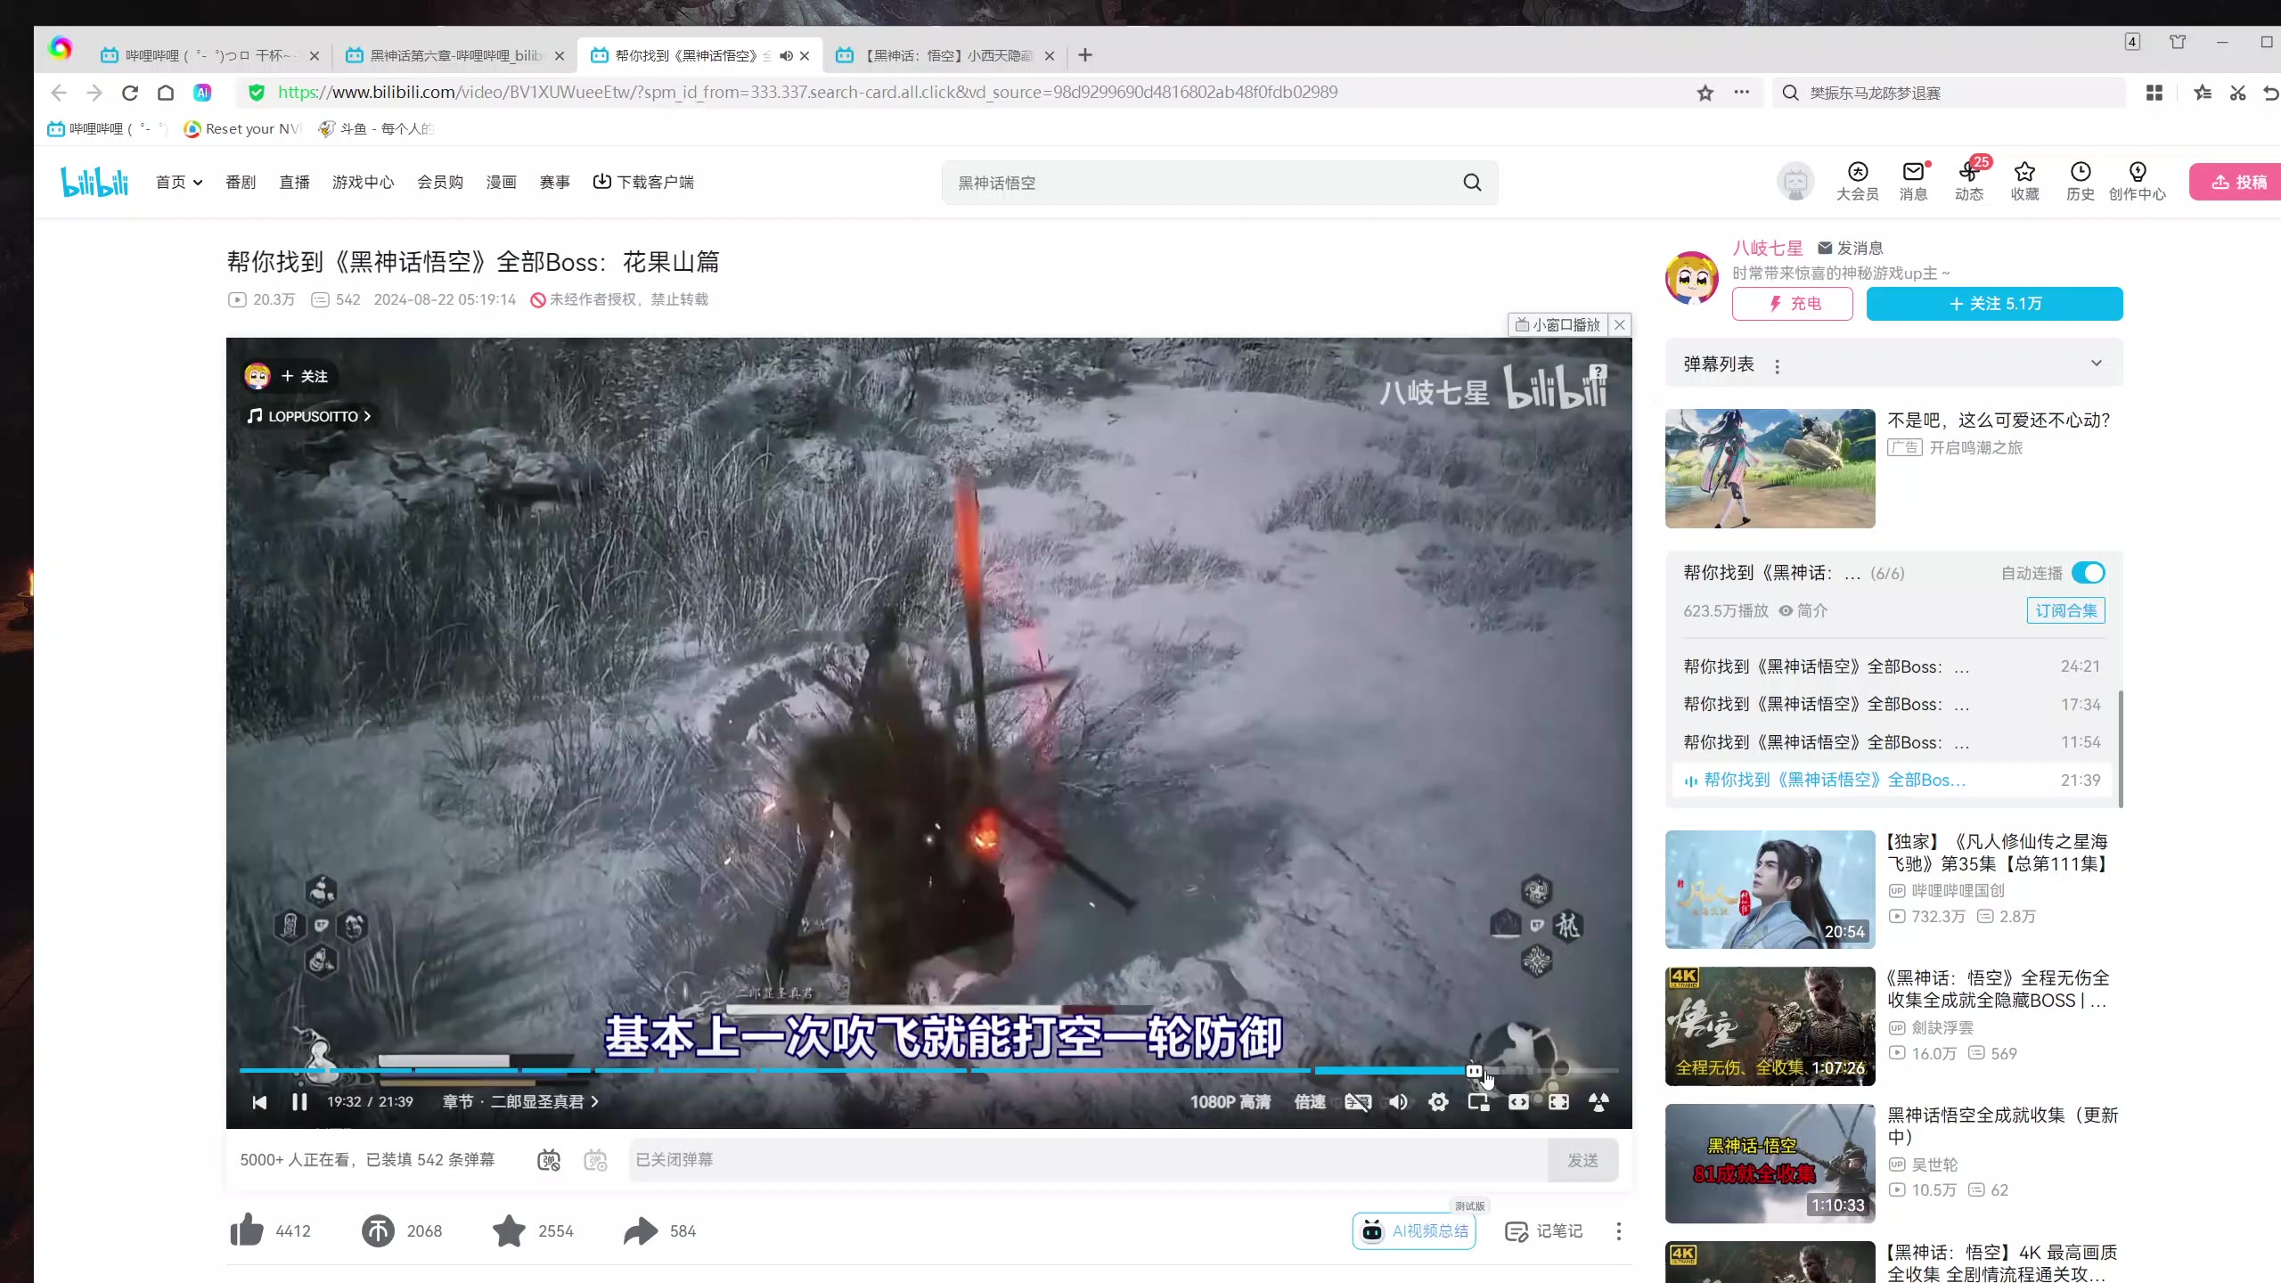This screenshot has width=2281, height=1283.
Task: Switch player to web fullscreen (wide) mode
Action: 1518,1102
